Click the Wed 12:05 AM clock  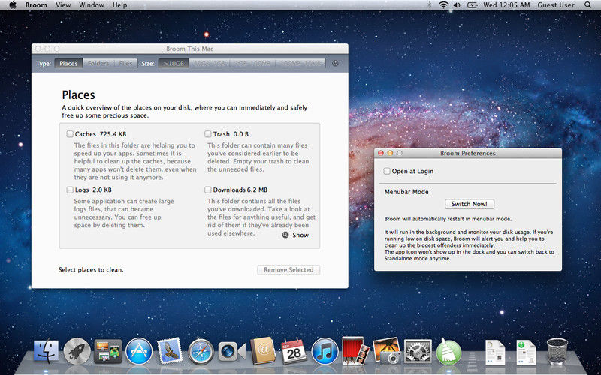pyautogui.click(x=506, y=5)
